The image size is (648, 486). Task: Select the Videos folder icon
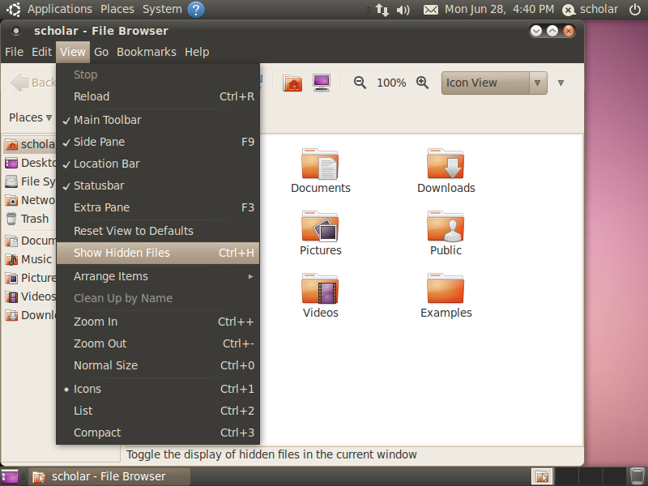[320, 288]
